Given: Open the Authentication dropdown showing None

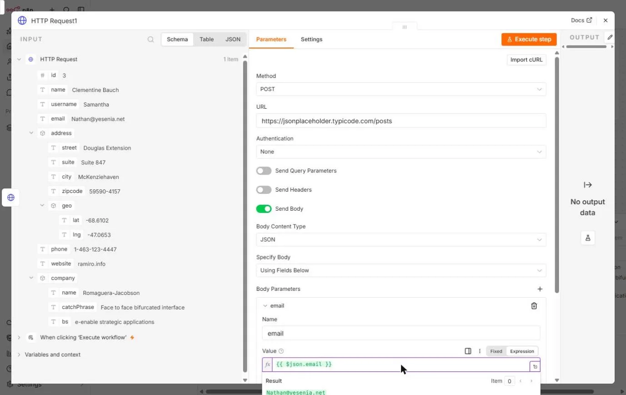Looking at the screenshot, I should tap(401, 152).
